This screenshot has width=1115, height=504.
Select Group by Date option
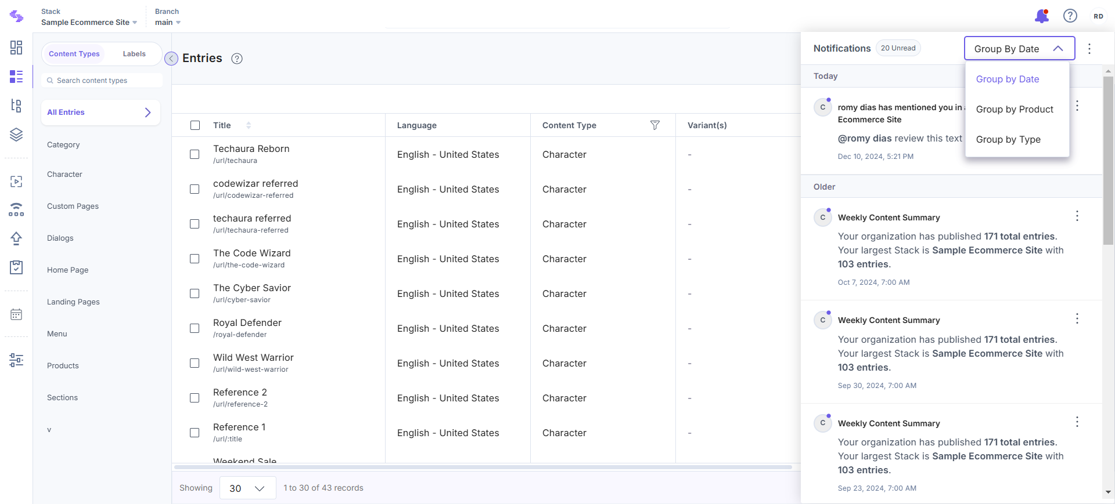[1008, 79]
